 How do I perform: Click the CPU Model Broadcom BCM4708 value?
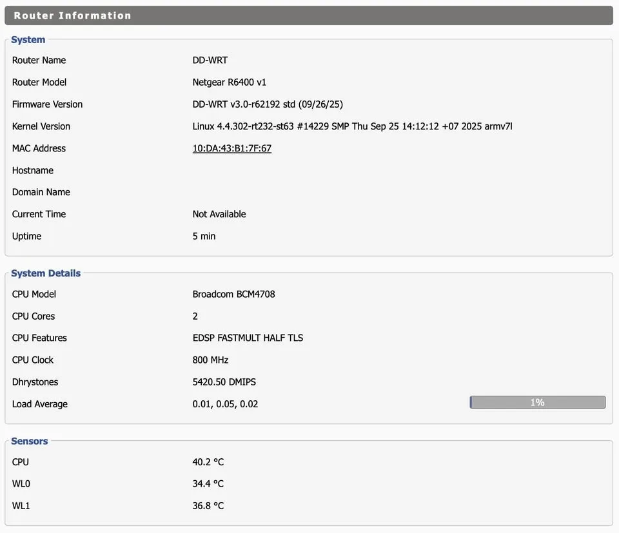[233, 294]
